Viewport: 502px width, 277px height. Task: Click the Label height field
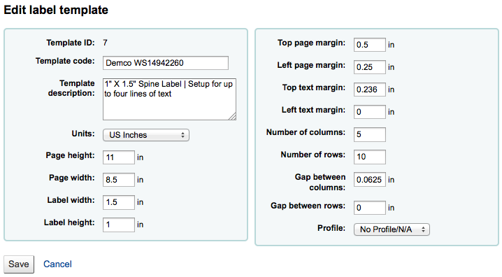click(119, 225)
